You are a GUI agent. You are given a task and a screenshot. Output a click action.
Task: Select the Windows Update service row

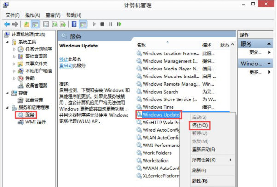(x=161, y=115)
